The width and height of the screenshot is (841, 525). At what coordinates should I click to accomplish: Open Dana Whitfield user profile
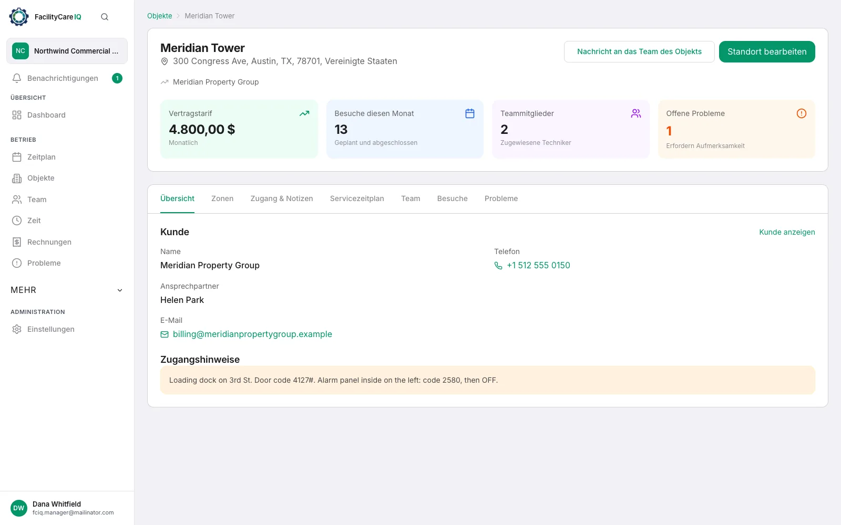click(x=67, y=508)
